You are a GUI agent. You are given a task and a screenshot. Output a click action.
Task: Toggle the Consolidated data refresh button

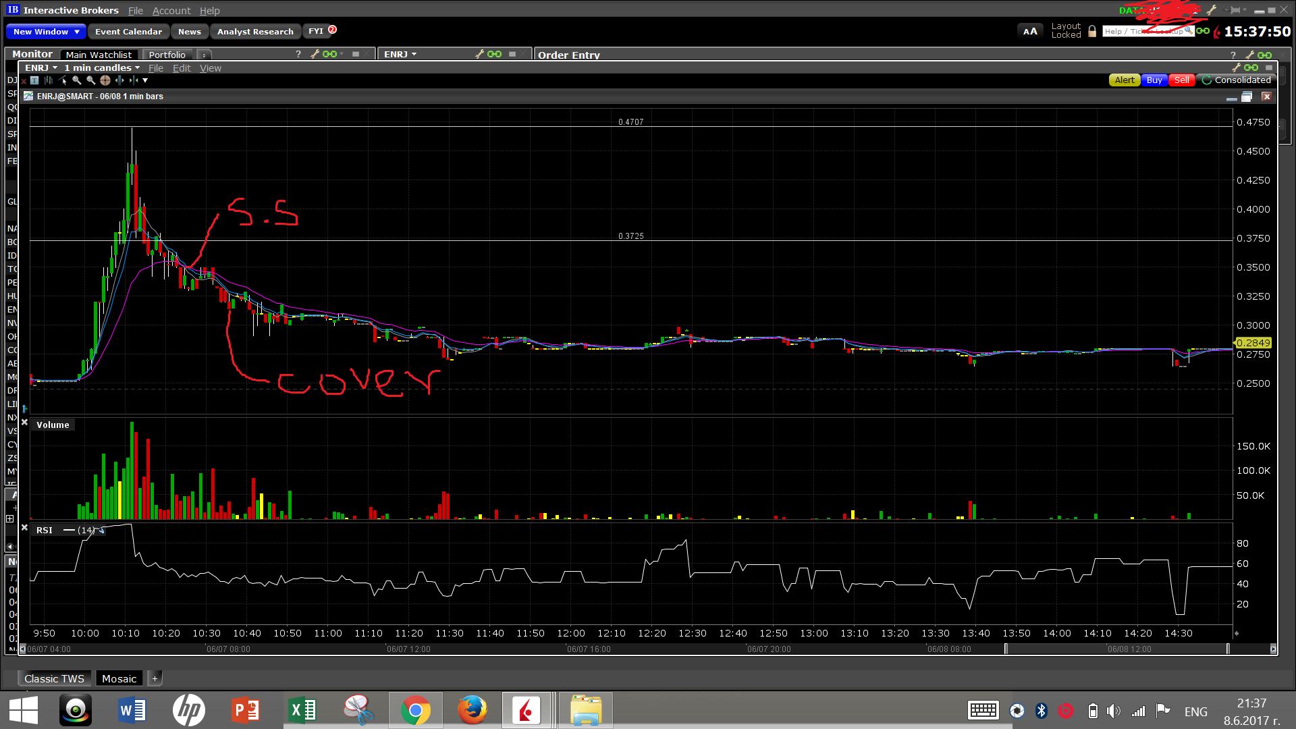click(x=1207, y=80)
